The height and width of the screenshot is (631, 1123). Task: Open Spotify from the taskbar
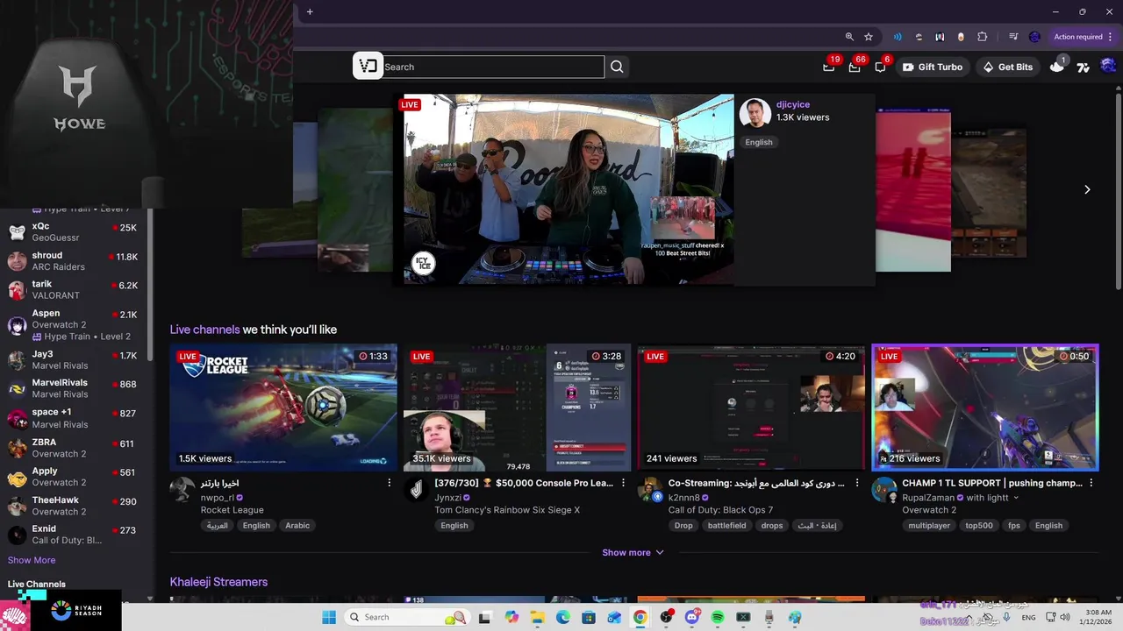pyautogui.click(x=718, y=617)
